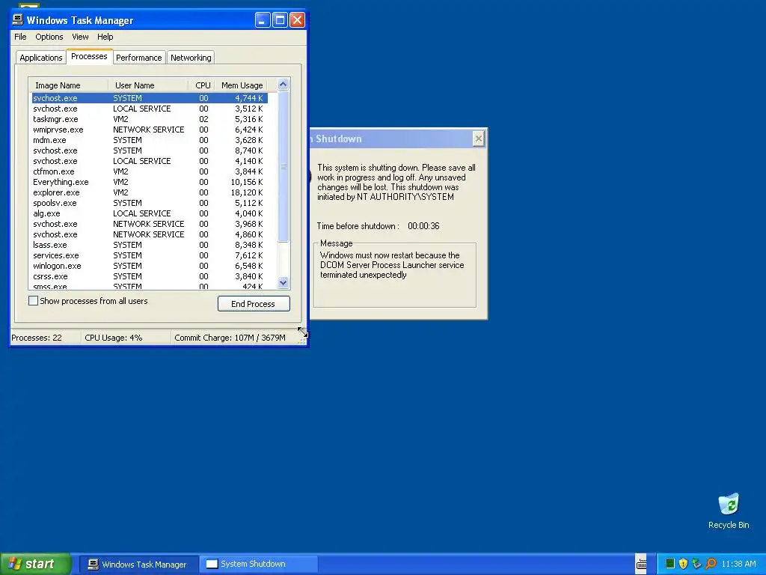Click the Task Manager CPU meter tray icon
This screenshot has width=766, height=575.
tap(670, 564)
